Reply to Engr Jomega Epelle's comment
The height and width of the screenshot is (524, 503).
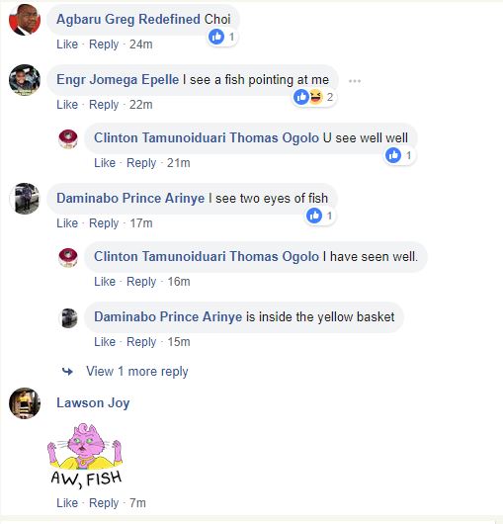coord(104,105)
